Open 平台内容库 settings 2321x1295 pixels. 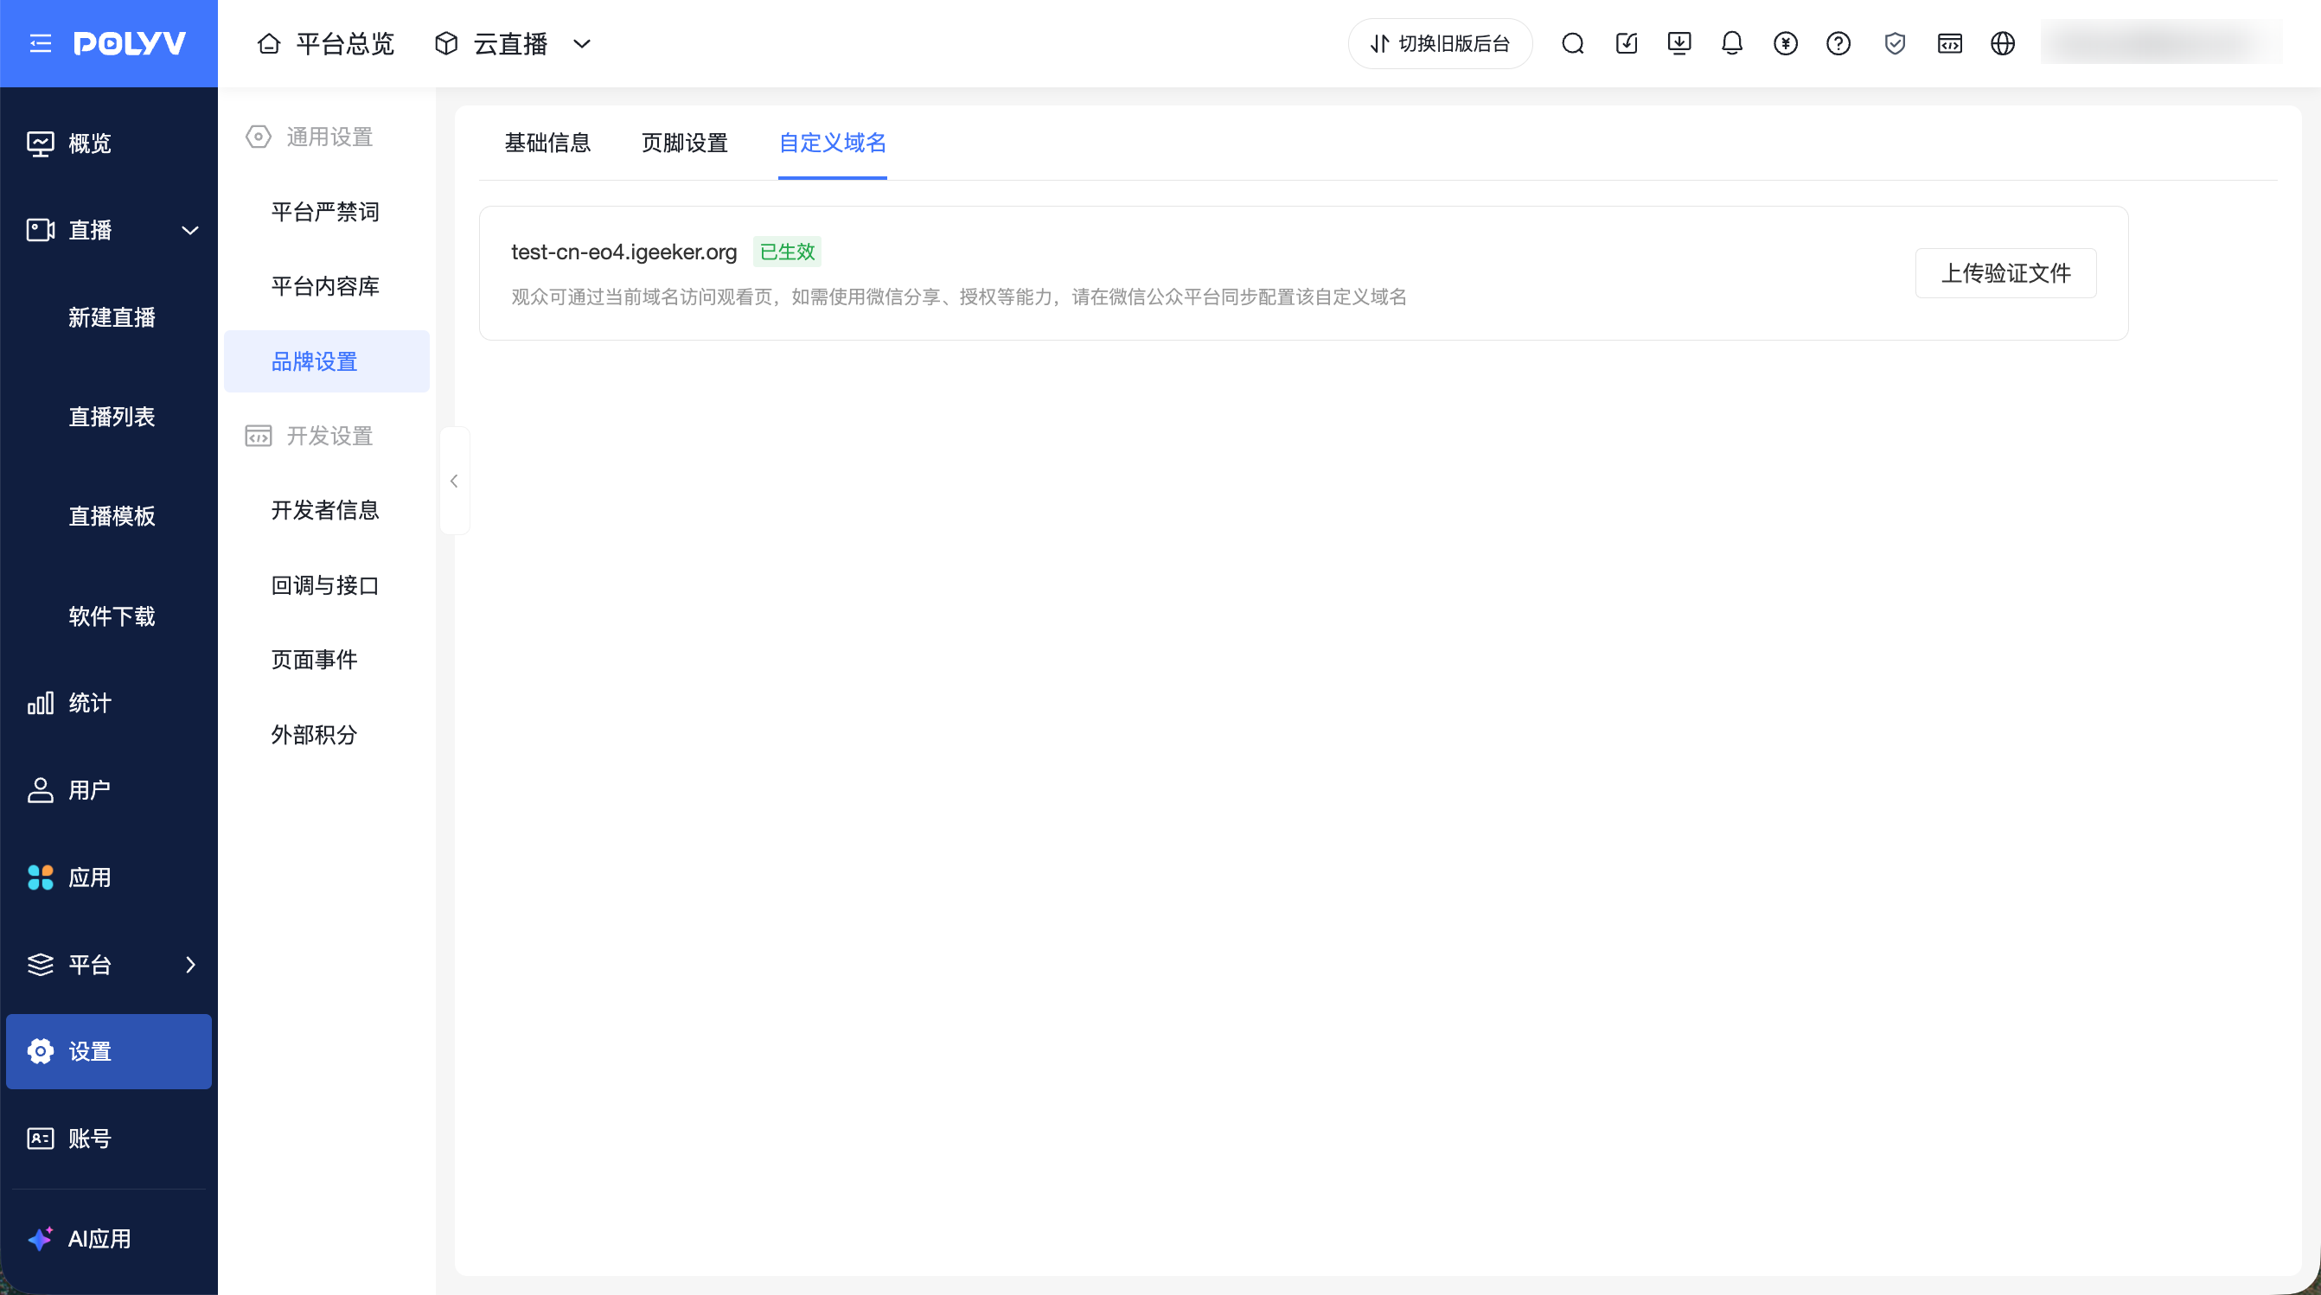coord(326,287)
